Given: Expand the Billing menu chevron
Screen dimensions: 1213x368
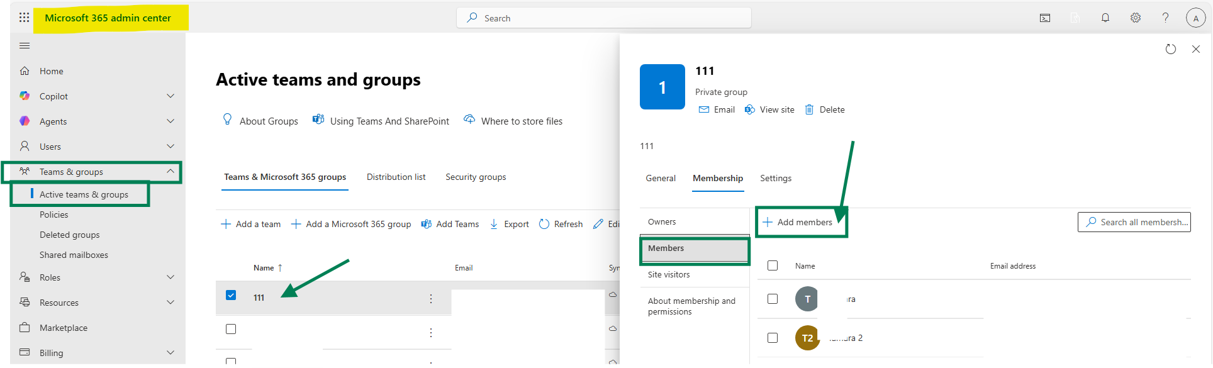Looking at the screenshot, I should [170, 352].
